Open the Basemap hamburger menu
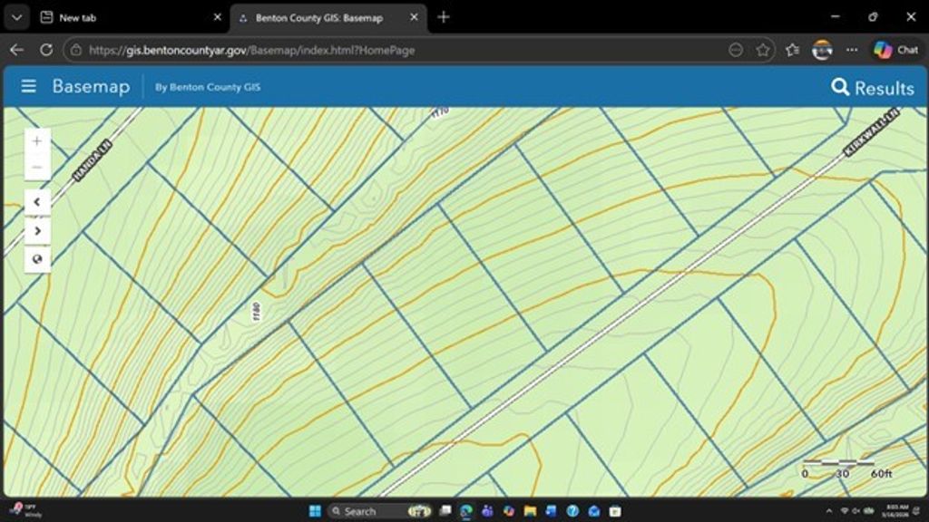Image resolution: width=929 pixels, height=522 pixels. coord(29,86)
